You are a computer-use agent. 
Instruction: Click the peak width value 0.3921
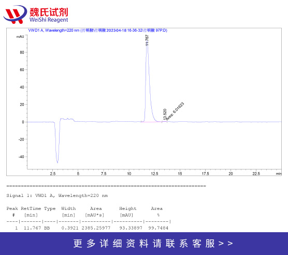pos(70,228)
